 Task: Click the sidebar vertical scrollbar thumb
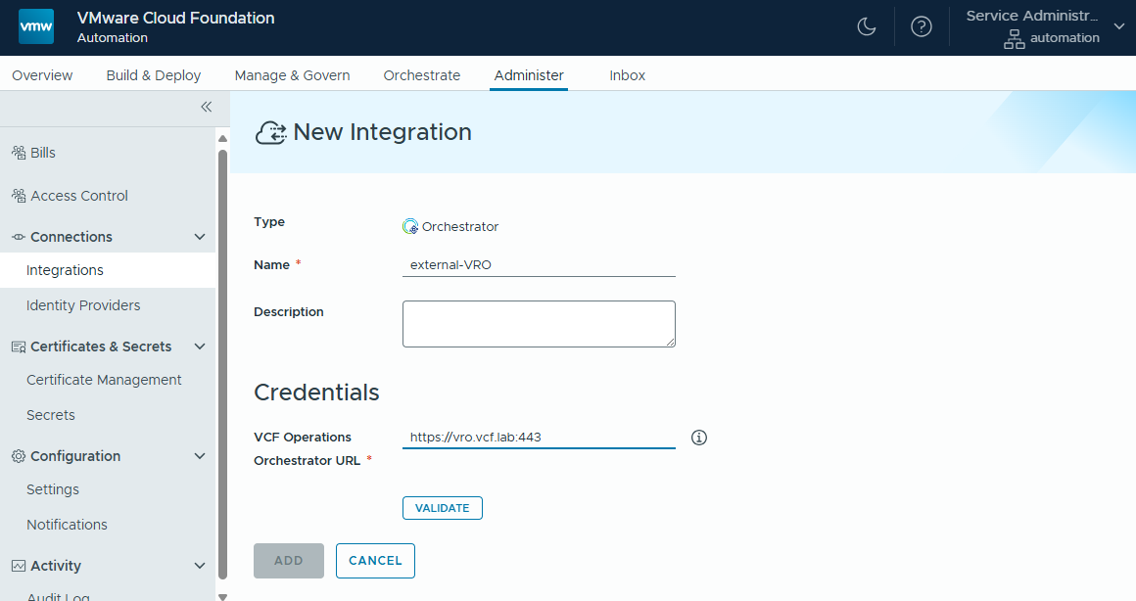pyautogui.click(x=223, y=365)
